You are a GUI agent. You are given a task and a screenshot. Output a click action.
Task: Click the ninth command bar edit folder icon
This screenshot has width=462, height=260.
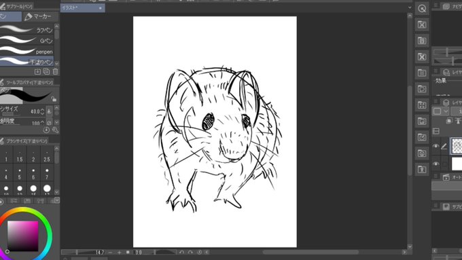coord(422,137)
